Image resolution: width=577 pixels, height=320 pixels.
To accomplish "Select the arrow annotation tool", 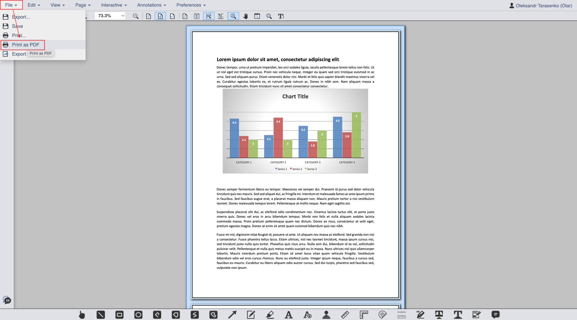I will [232, 315].
